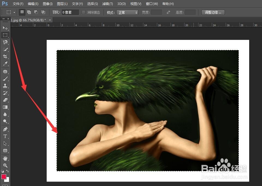Open the 图像(I) menu
262x186 pixels.
47,4
